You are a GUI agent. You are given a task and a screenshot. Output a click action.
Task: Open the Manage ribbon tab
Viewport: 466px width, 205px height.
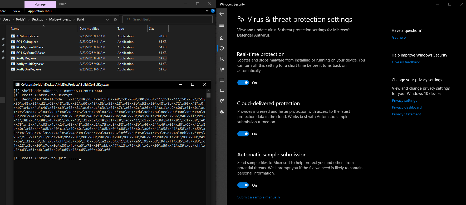(40, 4)
